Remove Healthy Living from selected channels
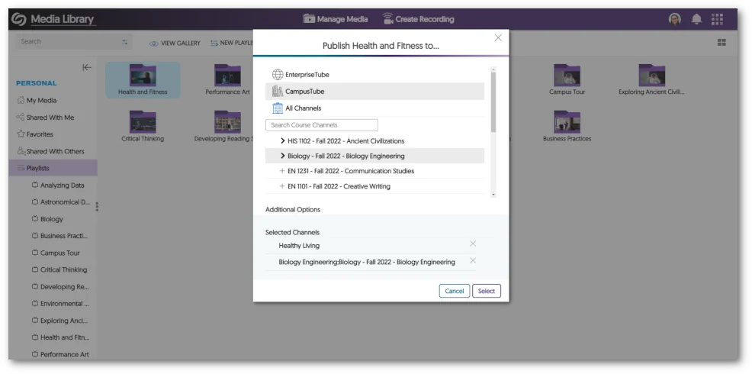752x374 pixels. 473,244
